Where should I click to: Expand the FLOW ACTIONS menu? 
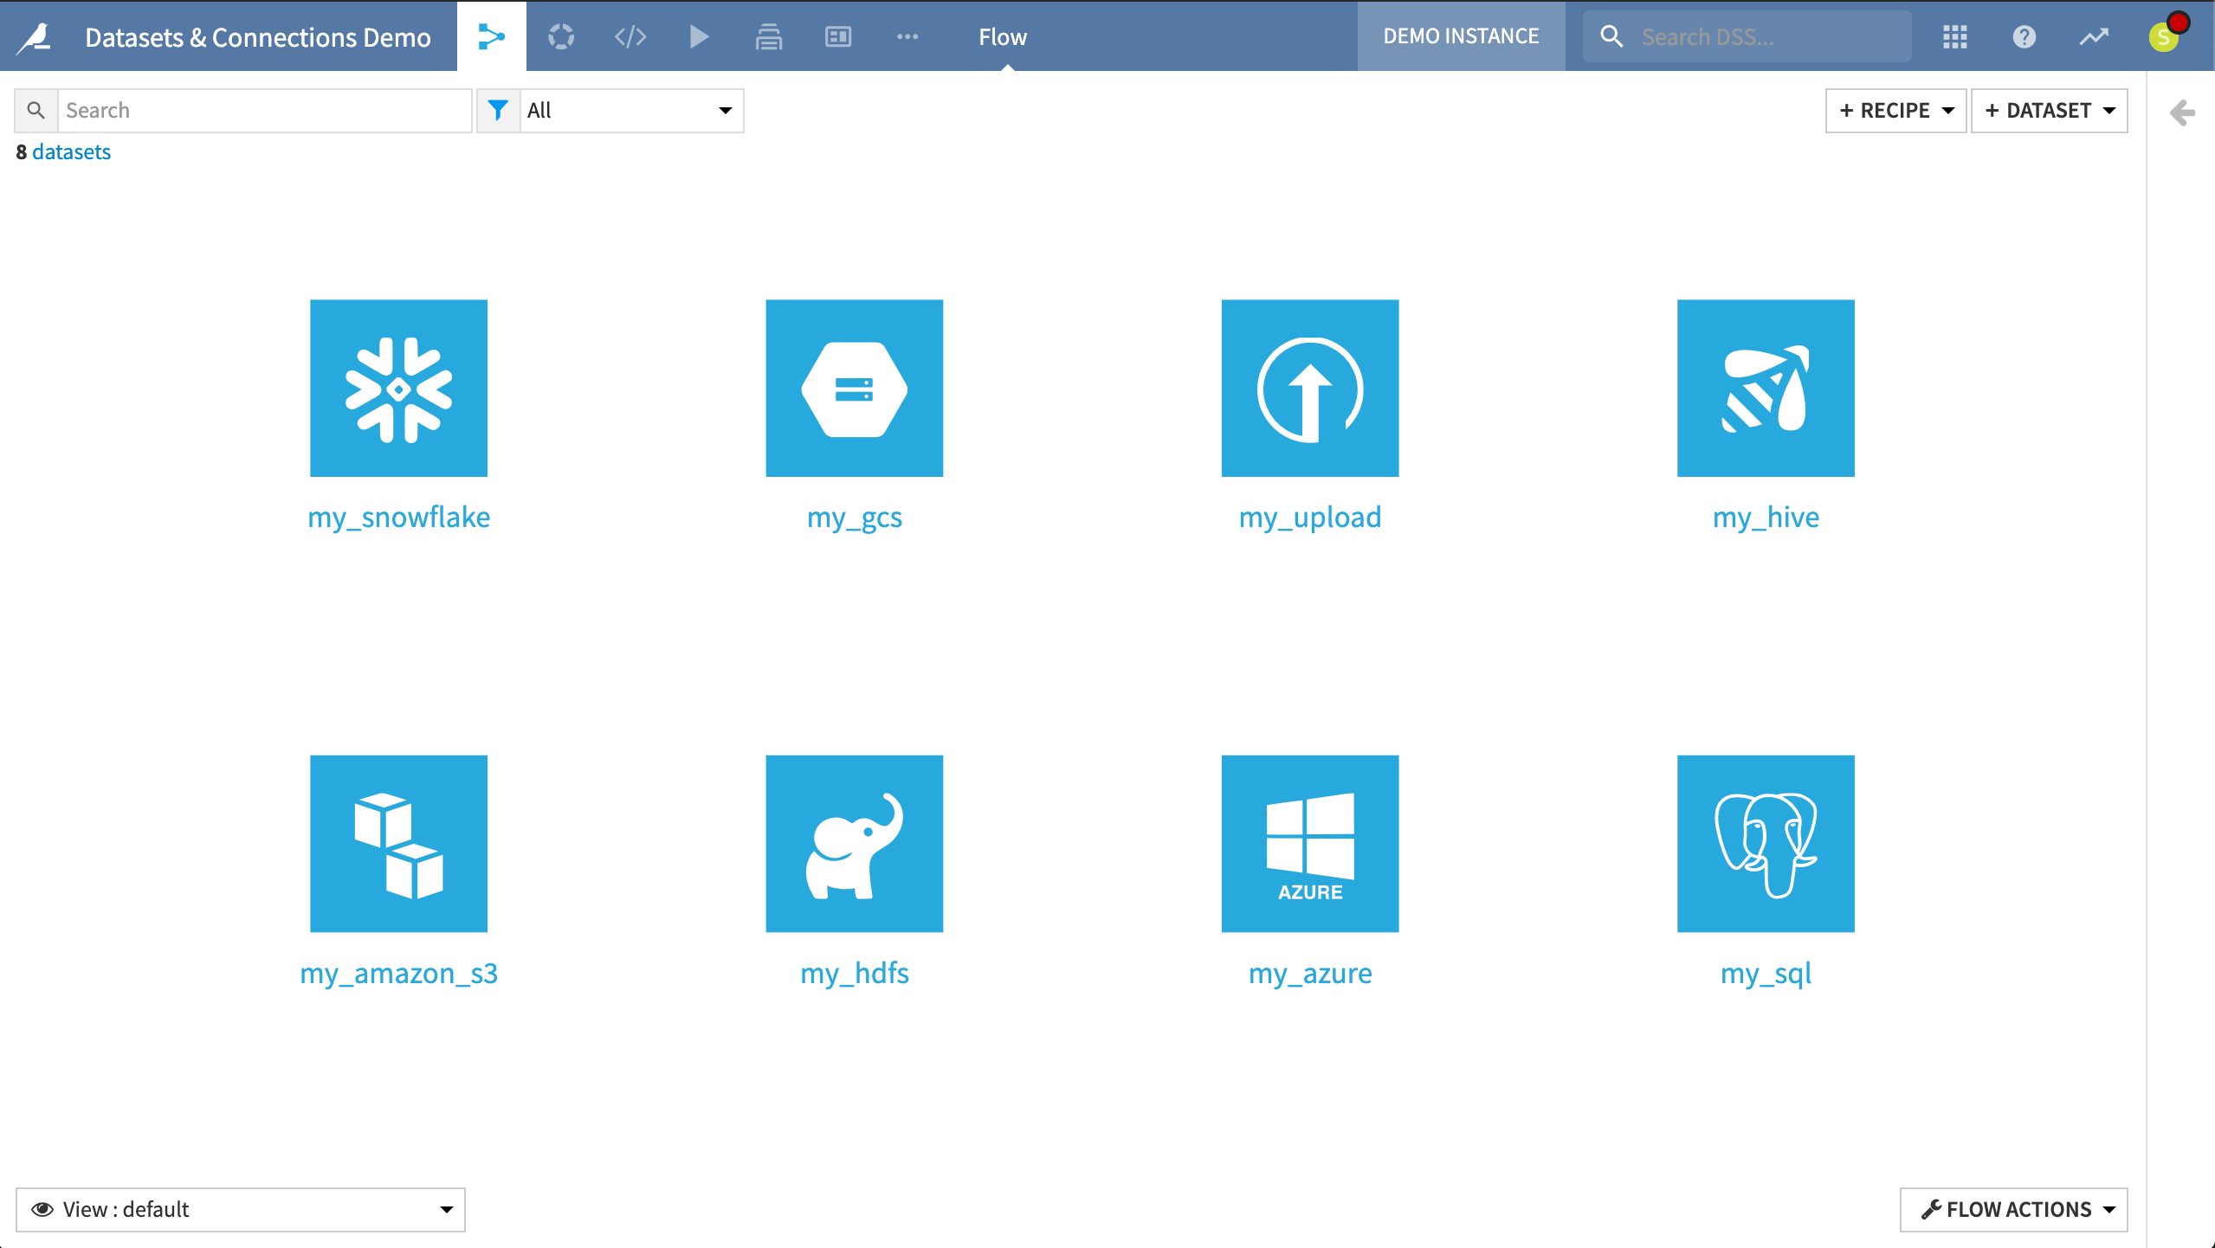tap(2012, 1209)
